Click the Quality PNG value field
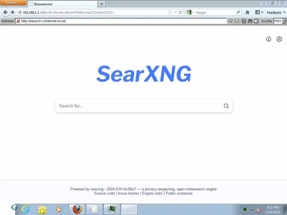The width and height of the screenshot is (287, 215). (278, 21)
